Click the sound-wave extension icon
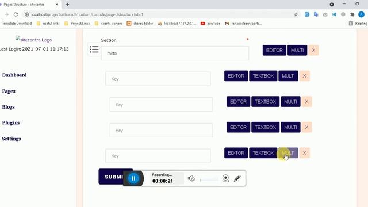 pos(334,14)
